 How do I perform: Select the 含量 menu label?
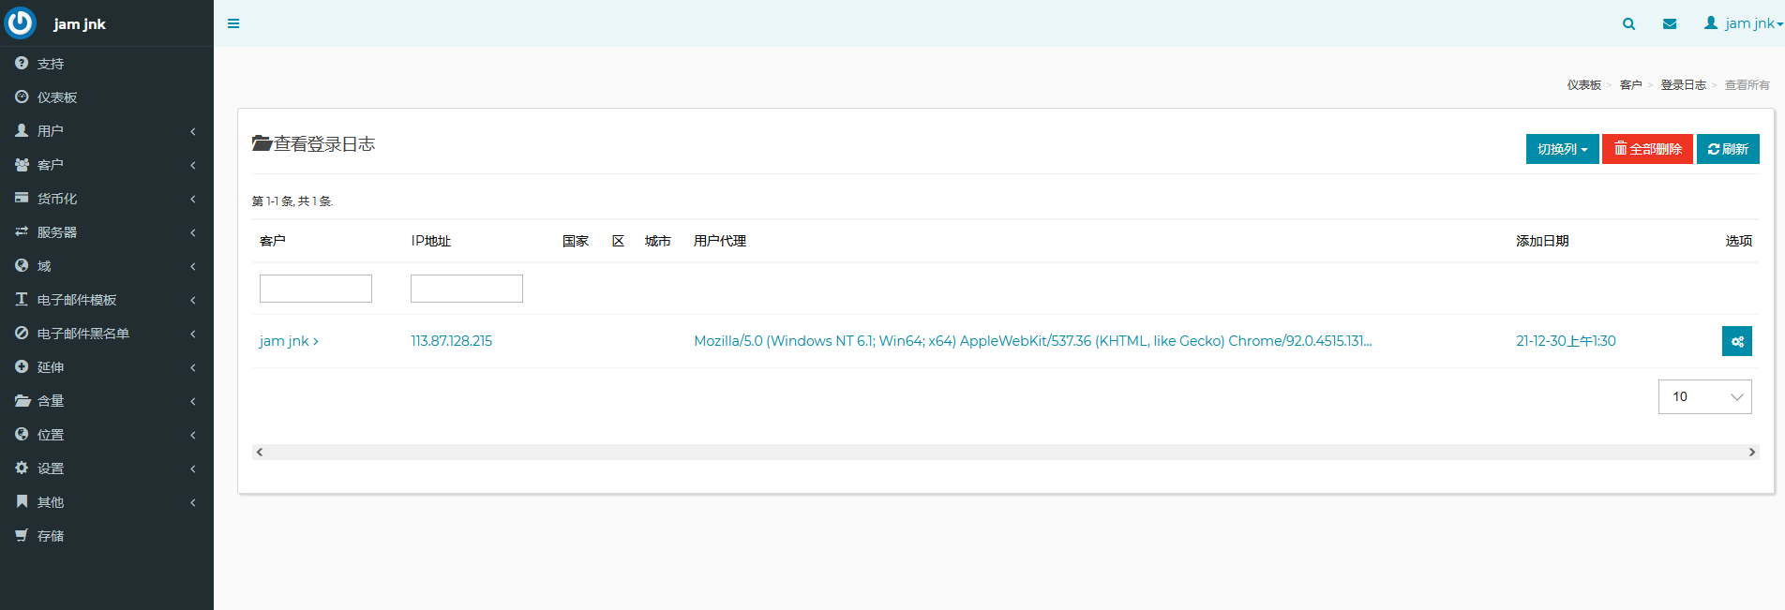coord(51,401)
